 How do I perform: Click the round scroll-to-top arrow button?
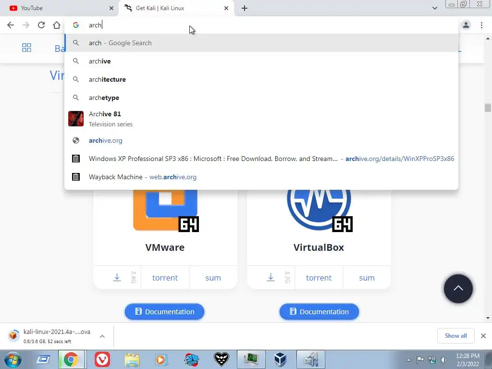(x=458, y=289)
